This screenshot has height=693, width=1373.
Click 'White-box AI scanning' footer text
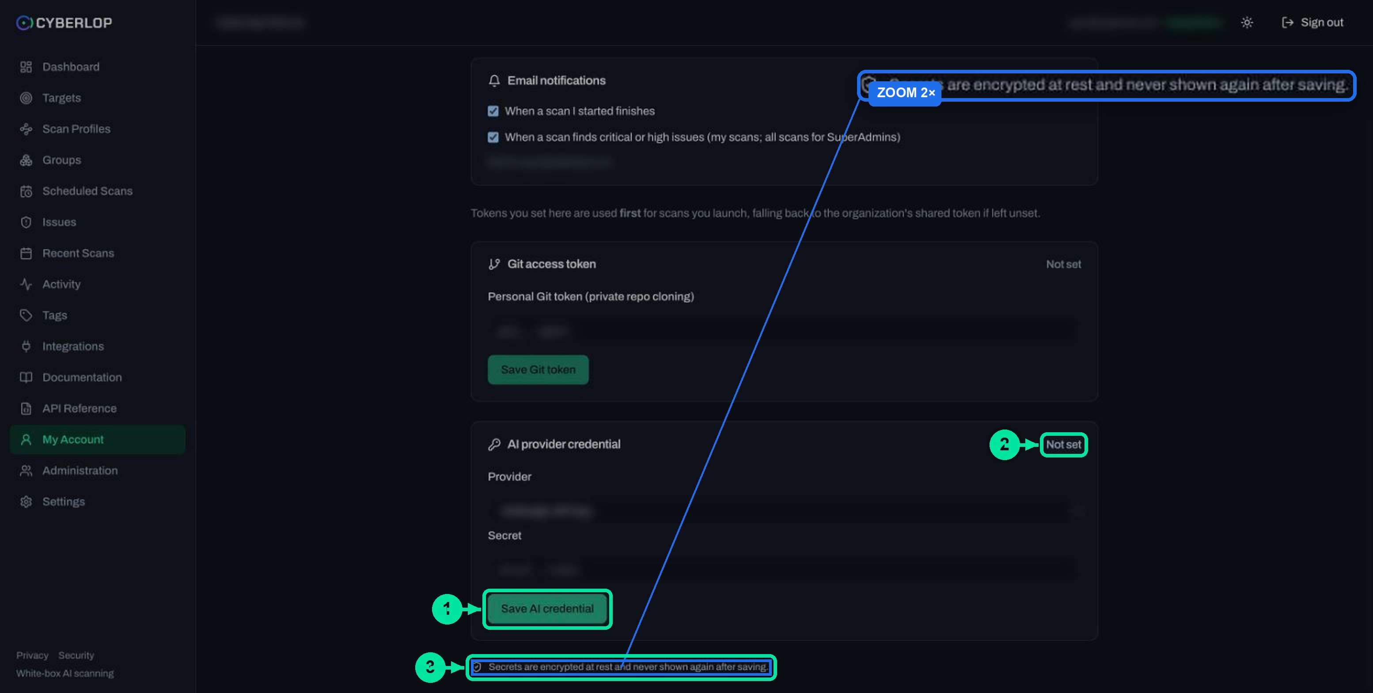coord(65,673)
